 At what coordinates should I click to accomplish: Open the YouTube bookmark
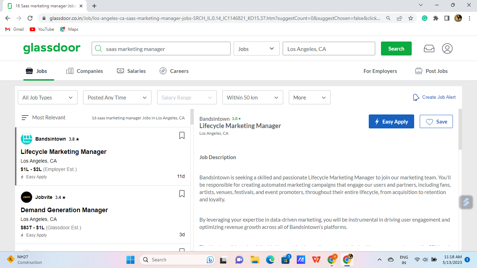42,29
